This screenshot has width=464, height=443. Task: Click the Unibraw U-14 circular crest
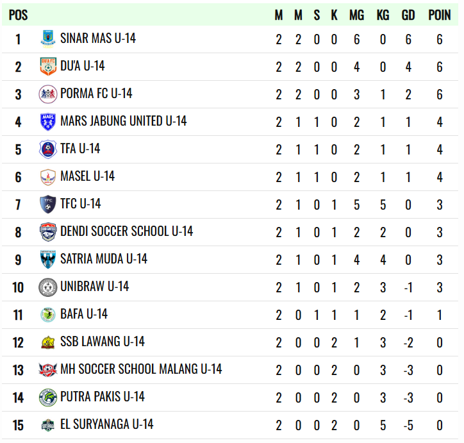click(48, 287)
